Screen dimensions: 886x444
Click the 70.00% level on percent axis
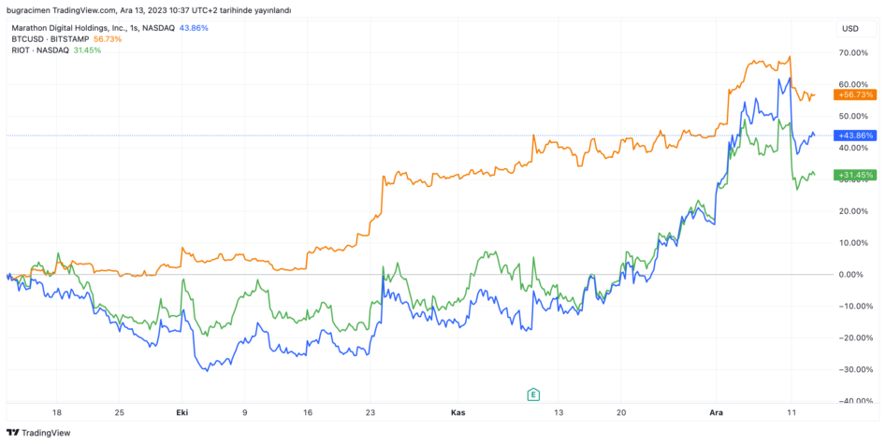pos(850,53)
